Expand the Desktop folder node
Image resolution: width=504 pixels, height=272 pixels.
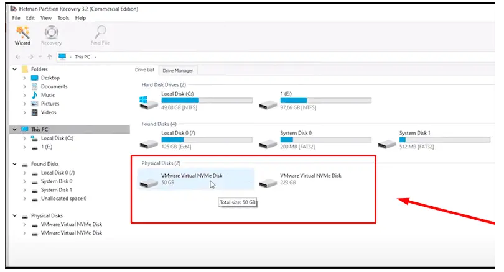pyautogui.click(x=24, y=78)
